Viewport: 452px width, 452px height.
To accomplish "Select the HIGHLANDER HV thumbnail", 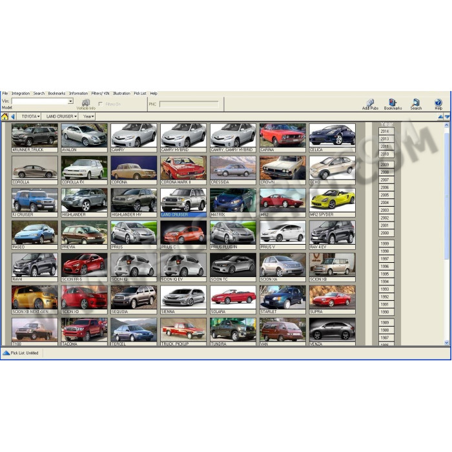I will click(134, 203).
